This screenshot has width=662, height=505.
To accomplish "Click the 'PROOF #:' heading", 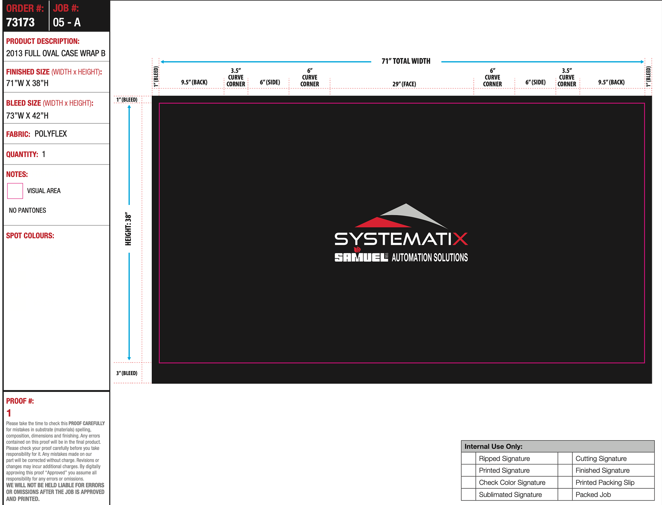I will click(20, 401).
